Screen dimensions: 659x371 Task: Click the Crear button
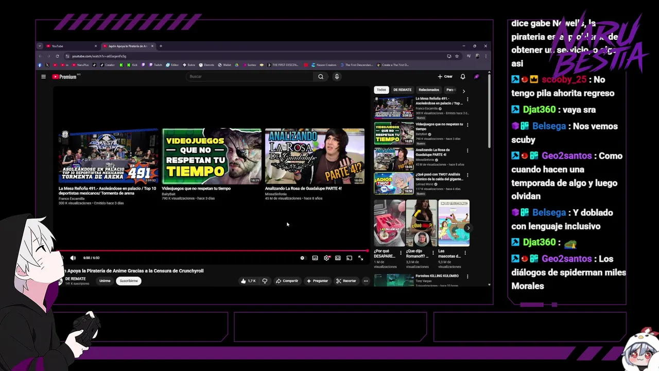pos(445,77)
